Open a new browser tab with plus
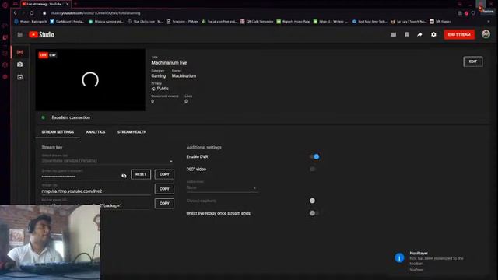 pyautogui.click(x=75, y=4)
